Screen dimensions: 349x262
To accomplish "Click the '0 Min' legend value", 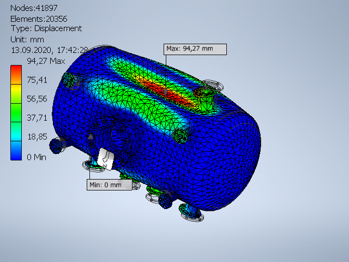I will point(37,157).
